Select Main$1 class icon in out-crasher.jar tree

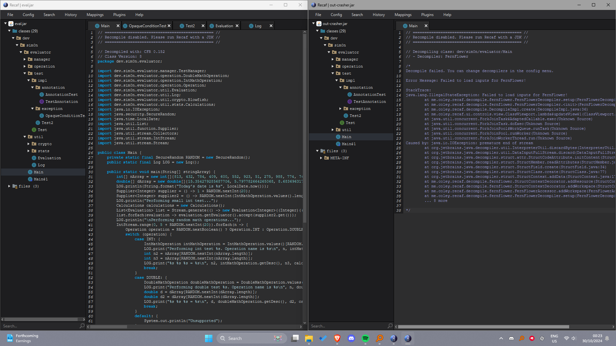(338, 144)
